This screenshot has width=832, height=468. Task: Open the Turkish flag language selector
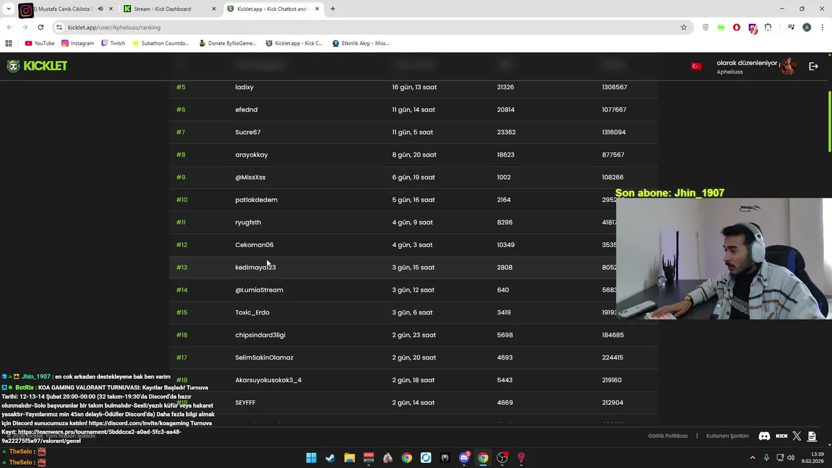[x=696, y=66]
